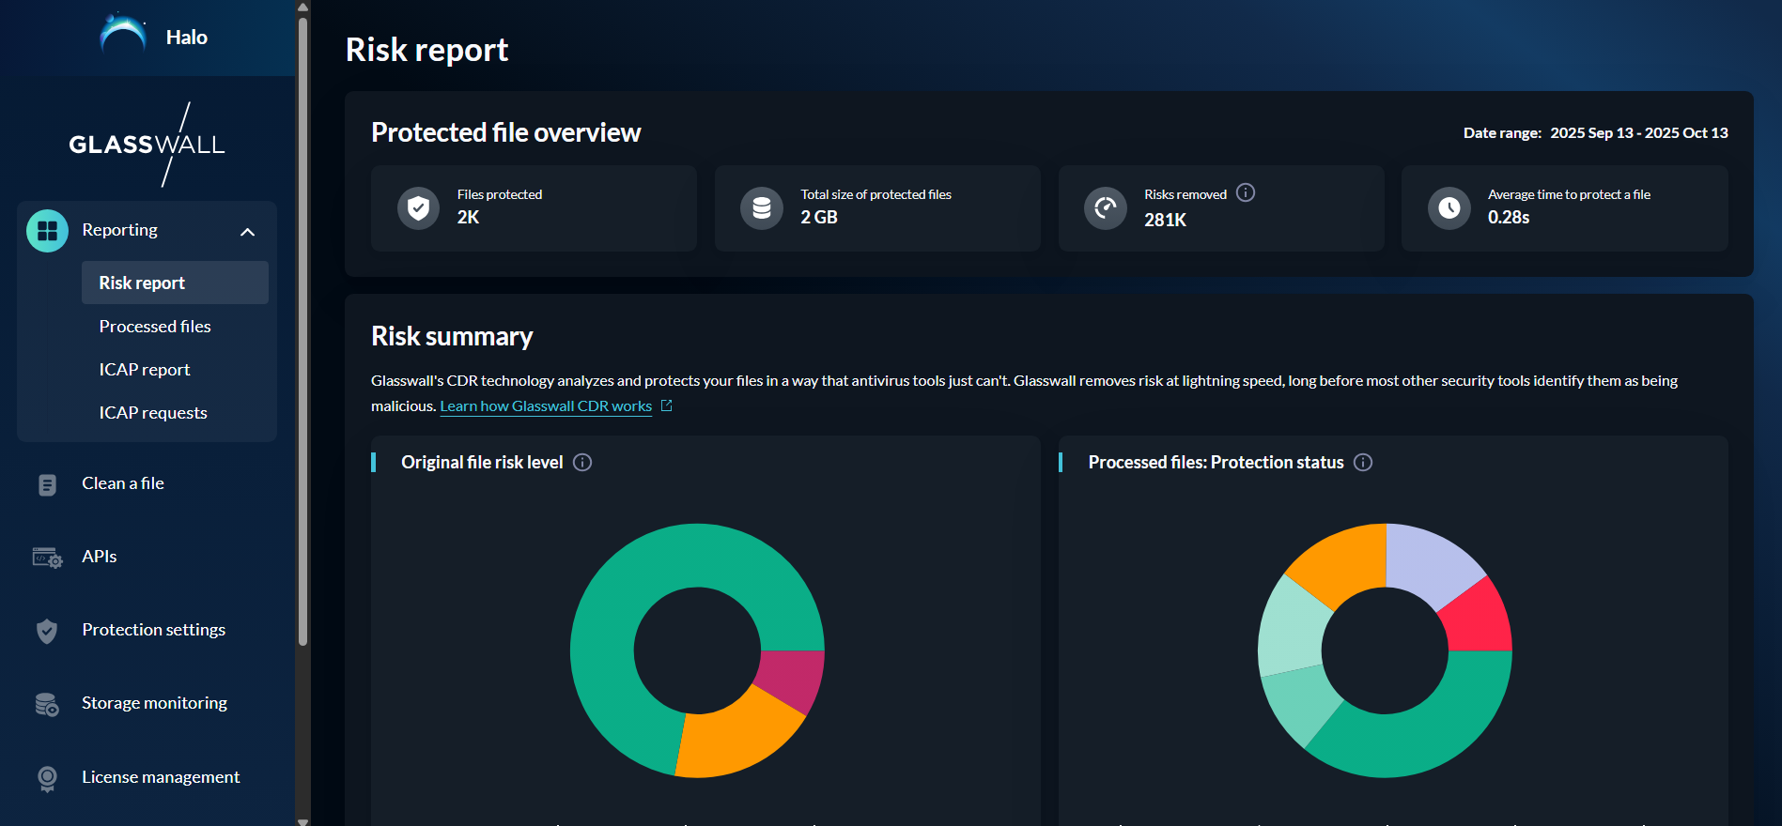Open the Processed files page
Screen dimensions: 1782x826
point(155,327)
